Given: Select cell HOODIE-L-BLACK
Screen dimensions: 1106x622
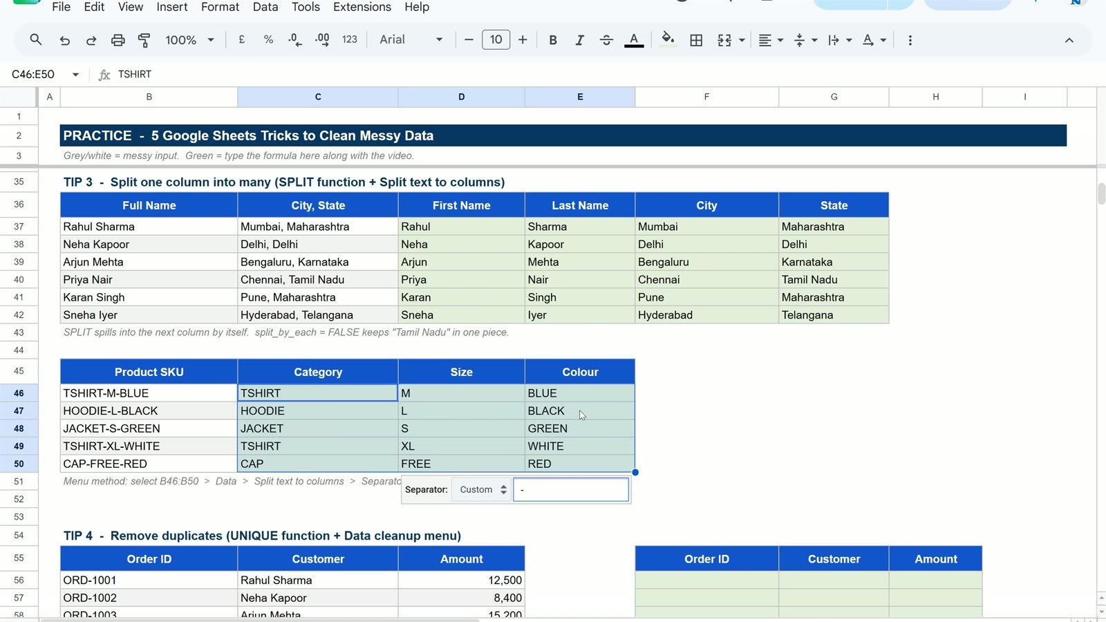Looking at the screenshot, I should [149, 411].
